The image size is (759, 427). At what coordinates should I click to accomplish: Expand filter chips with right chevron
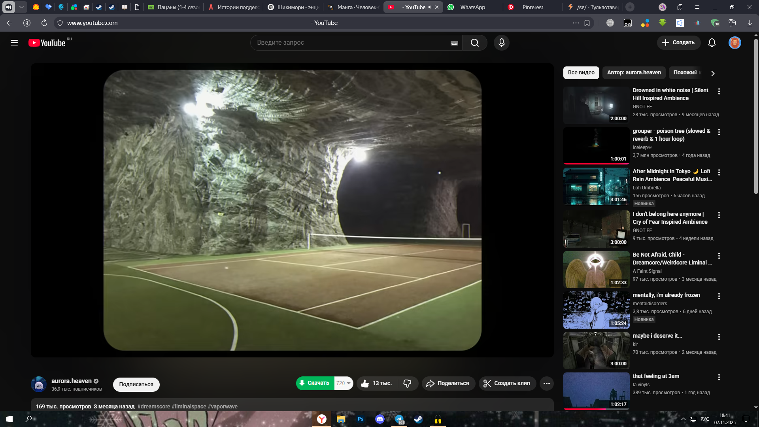712,73
